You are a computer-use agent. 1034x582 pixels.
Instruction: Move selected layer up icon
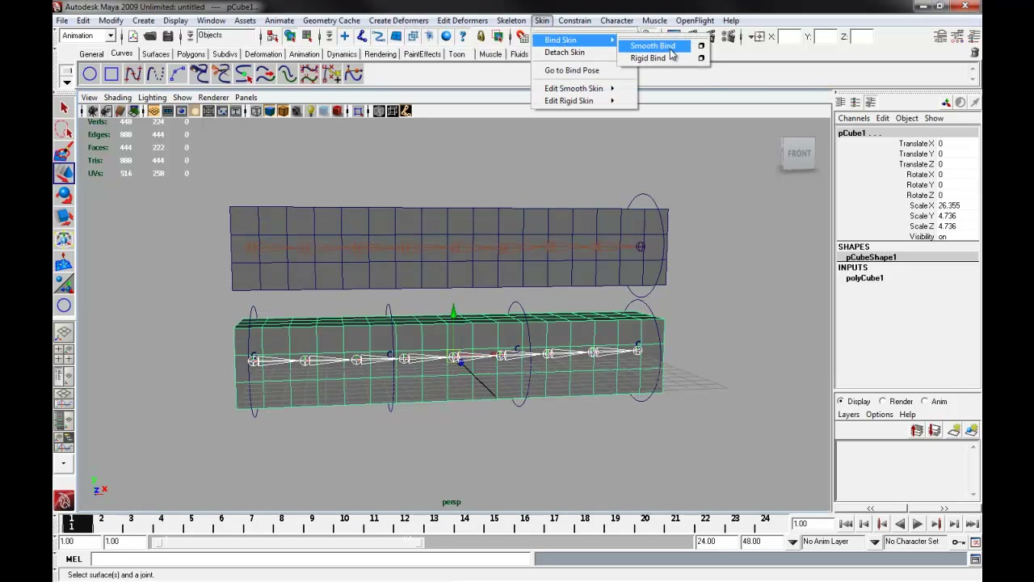click(x=917, y=431)
